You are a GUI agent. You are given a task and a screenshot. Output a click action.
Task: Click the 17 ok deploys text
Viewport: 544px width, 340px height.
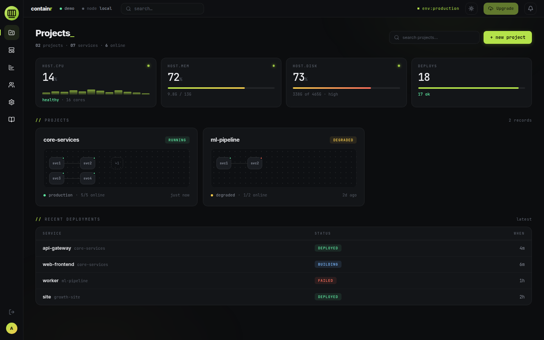[424, 94]
